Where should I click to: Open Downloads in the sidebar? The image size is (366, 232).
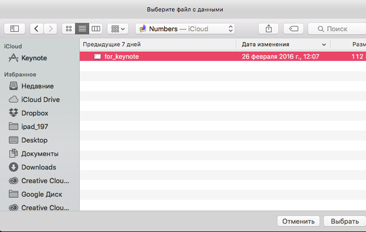tap(39, 167)
